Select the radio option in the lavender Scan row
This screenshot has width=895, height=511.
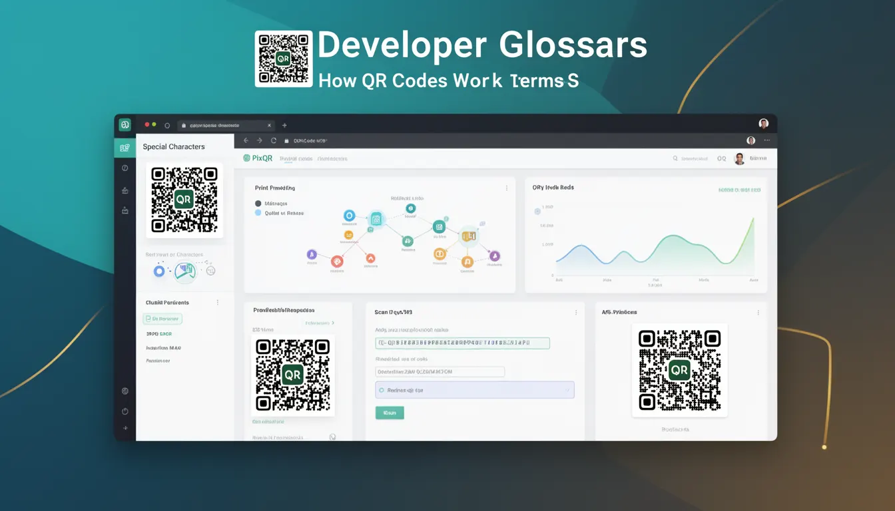pyautogui.click(x=382, y=391)
